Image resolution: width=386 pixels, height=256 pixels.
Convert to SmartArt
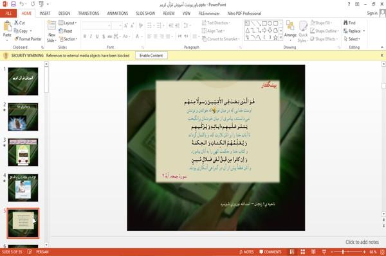[221, 39]
